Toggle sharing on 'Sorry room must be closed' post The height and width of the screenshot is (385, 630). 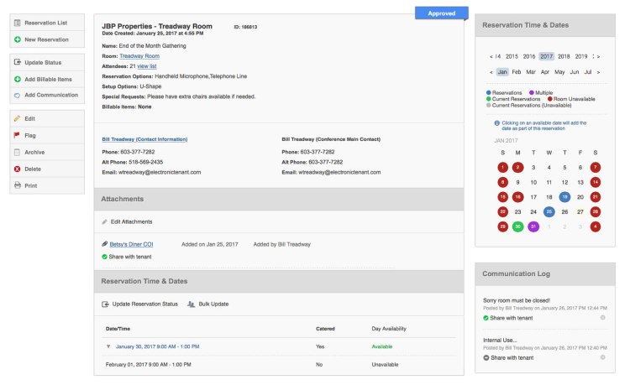click(x=487, y=318)
